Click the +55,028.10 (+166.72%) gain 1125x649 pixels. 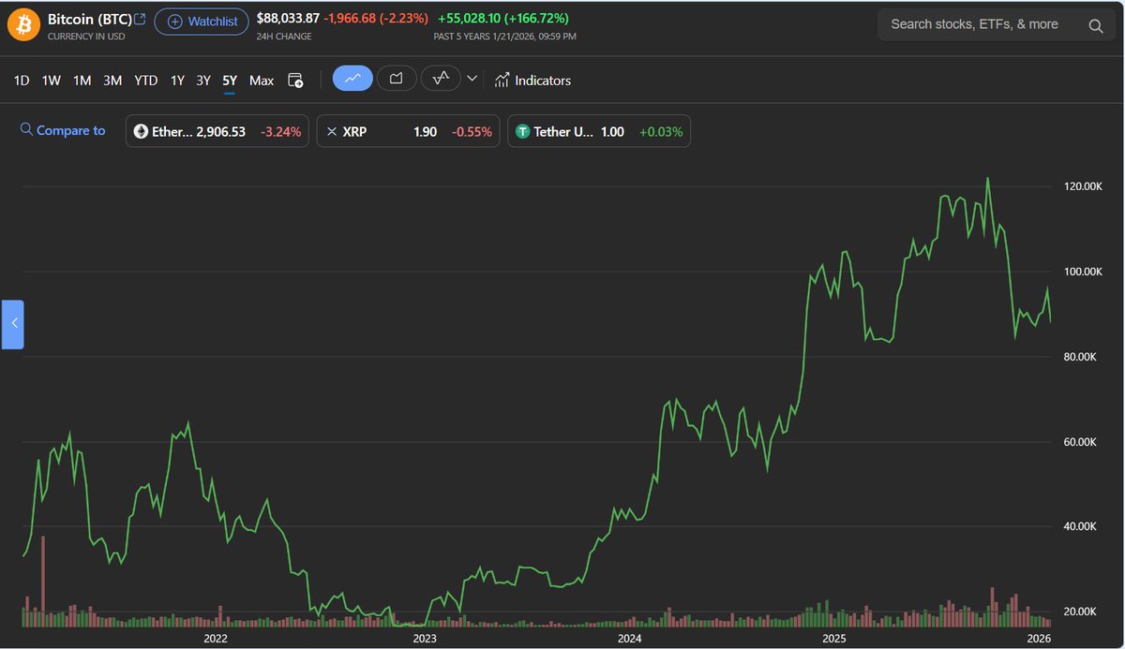(502, 19)
